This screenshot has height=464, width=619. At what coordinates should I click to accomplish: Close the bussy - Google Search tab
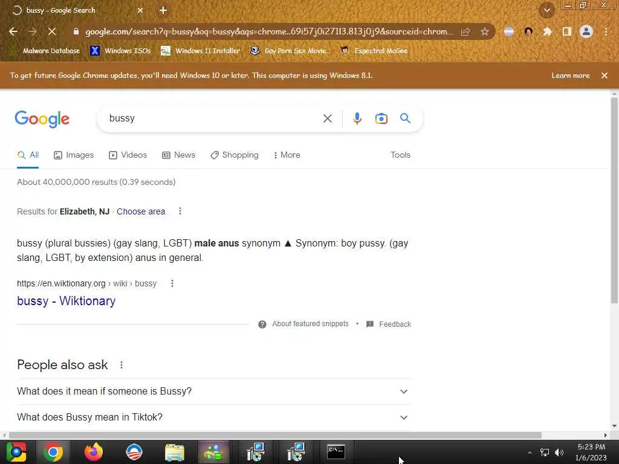(x=140, y=10)
